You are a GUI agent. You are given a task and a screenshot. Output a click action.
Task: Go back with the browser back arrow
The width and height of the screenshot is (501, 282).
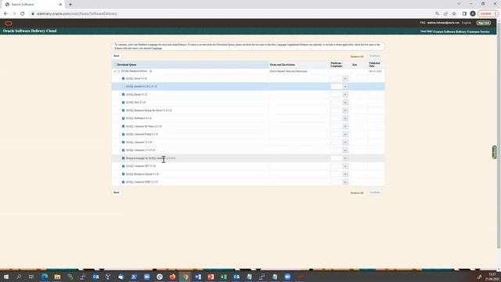click(x=5, y=14)
